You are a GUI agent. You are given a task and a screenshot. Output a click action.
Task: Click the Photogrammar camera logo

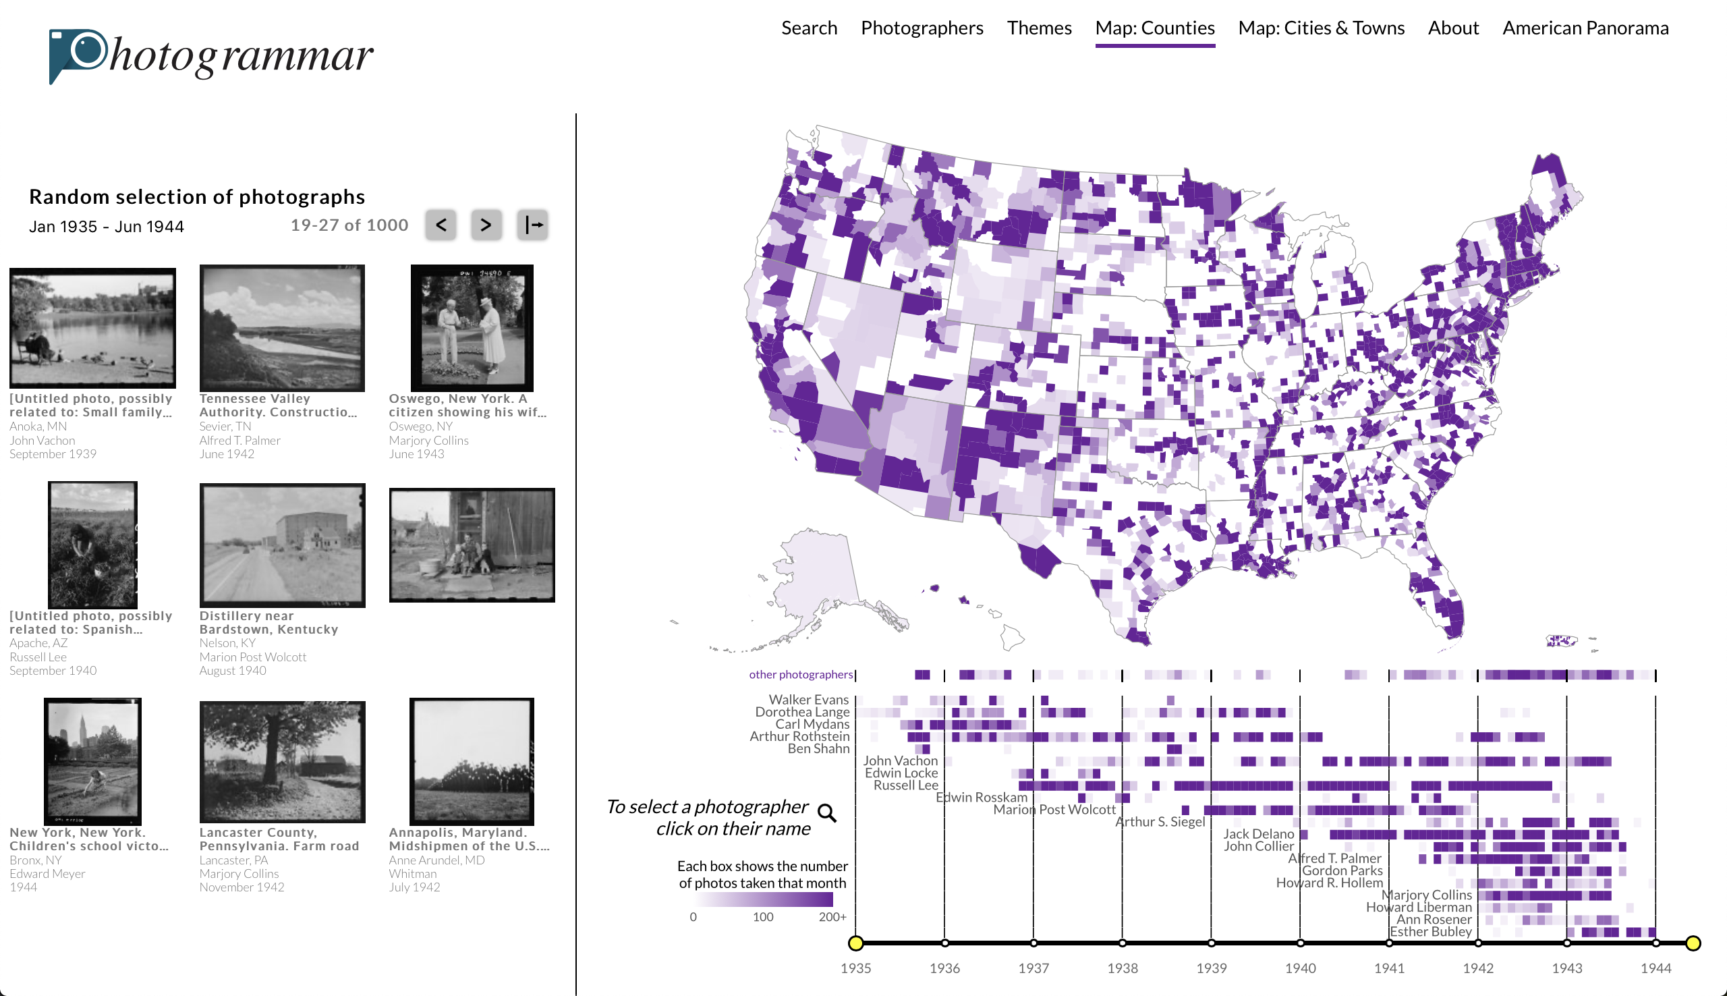pyautogui.click(x=211, y=55)
